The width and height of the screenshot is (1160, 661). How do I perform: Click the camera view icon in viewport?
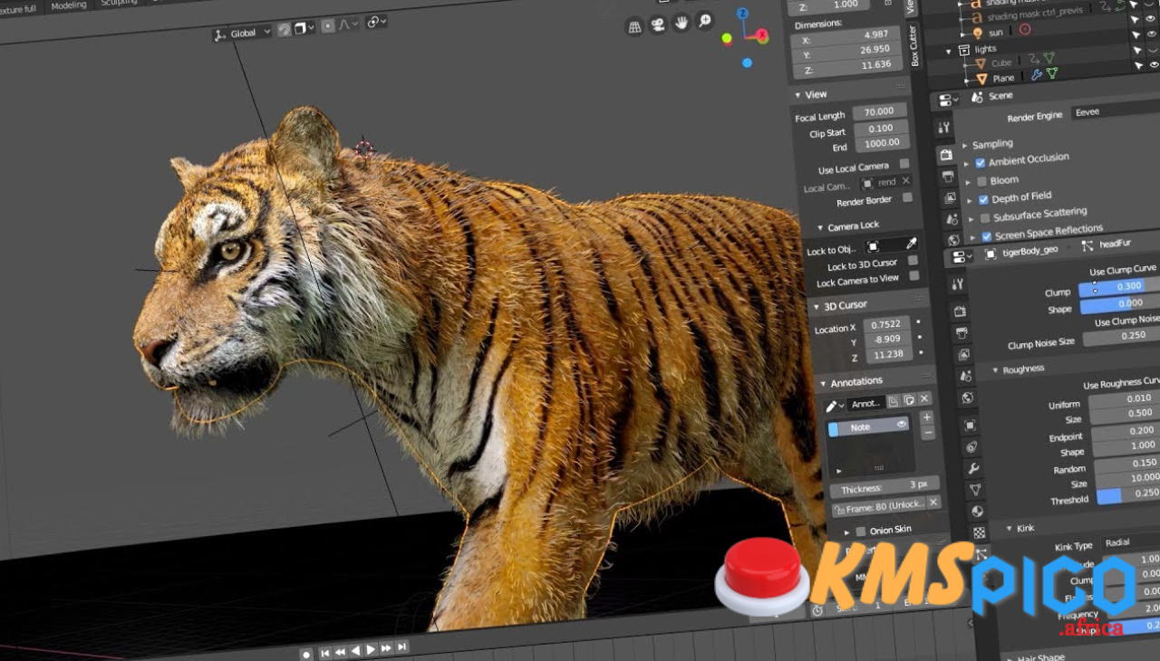[658, 24]
